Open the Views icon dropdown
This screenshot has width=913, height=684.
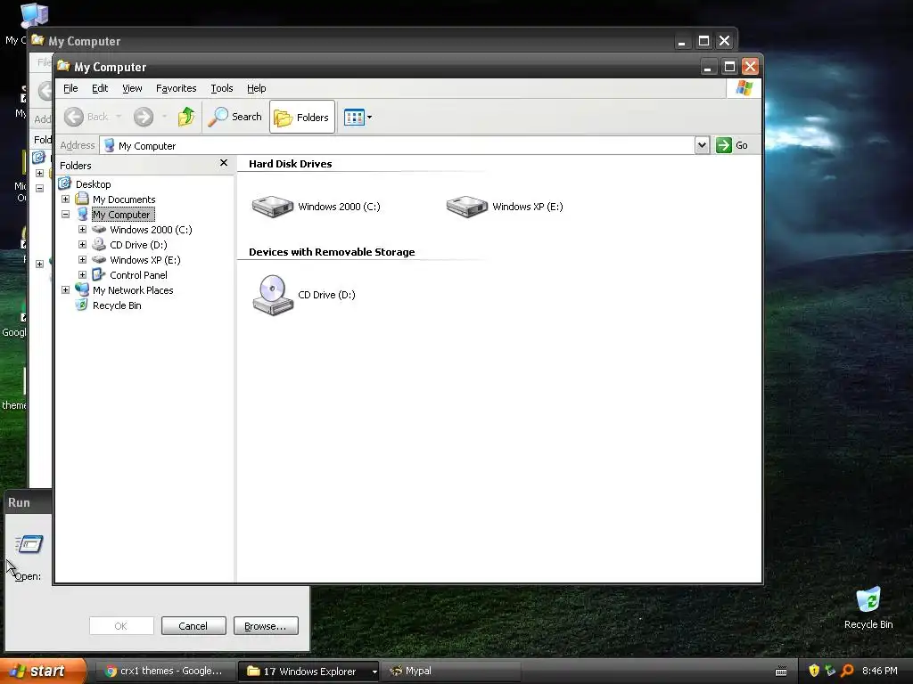(x=358, y=117)
